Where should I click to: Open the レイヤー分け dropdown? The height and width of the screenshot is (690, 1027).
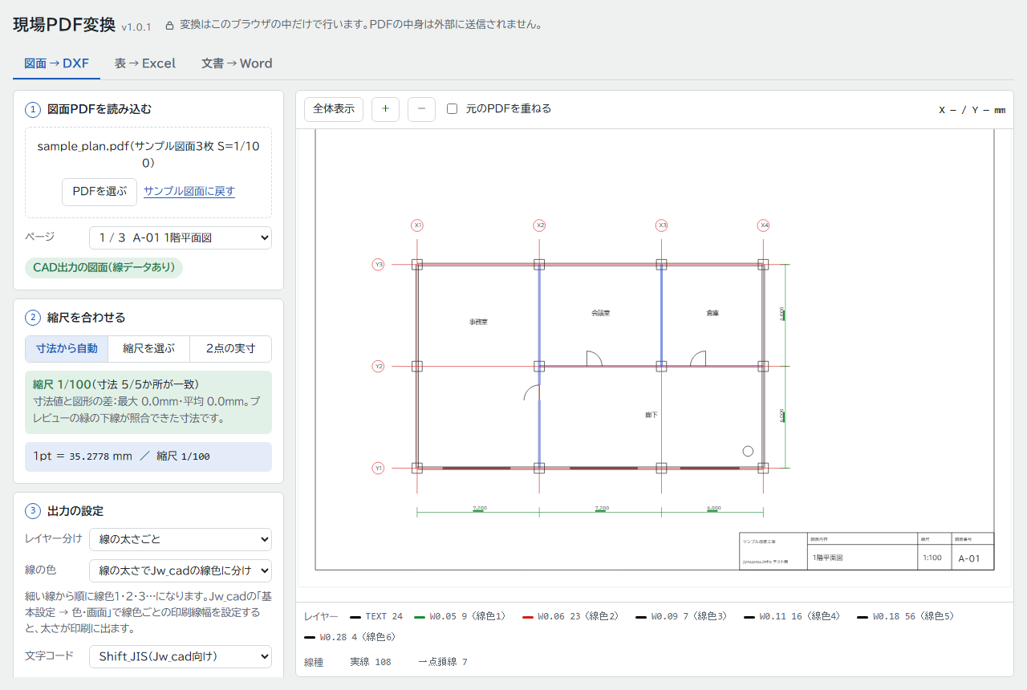pos(181,539)
